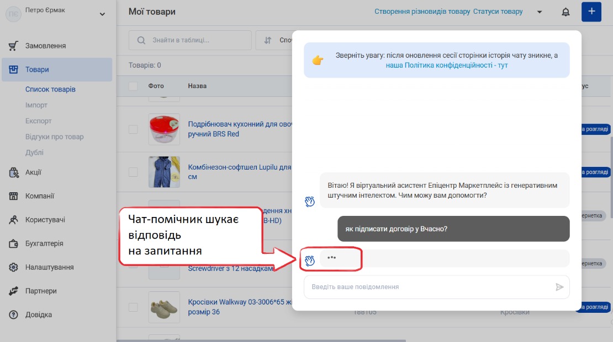
Task: Open the Замовлення cart icon
Action: [x=13, y=46]
